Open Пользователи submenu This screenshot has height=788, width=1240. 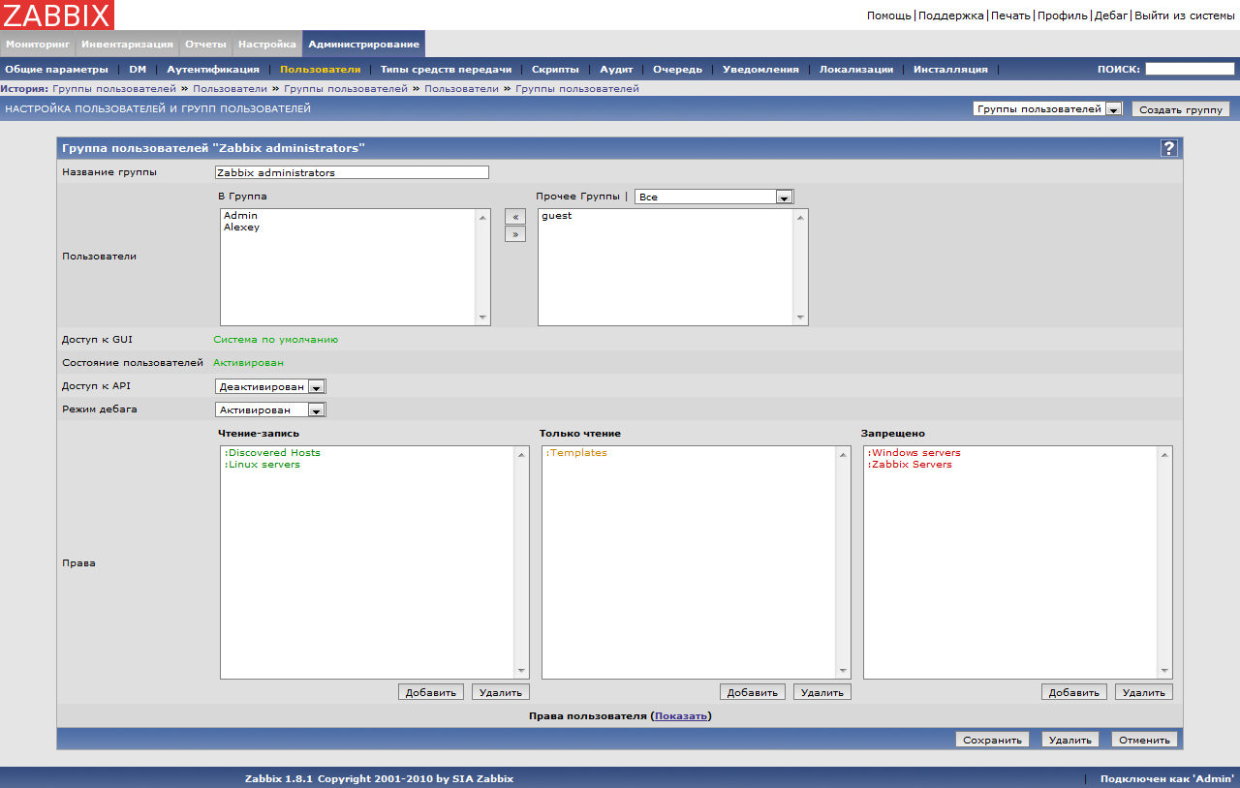pyautogui.click(x=320, y=70)
